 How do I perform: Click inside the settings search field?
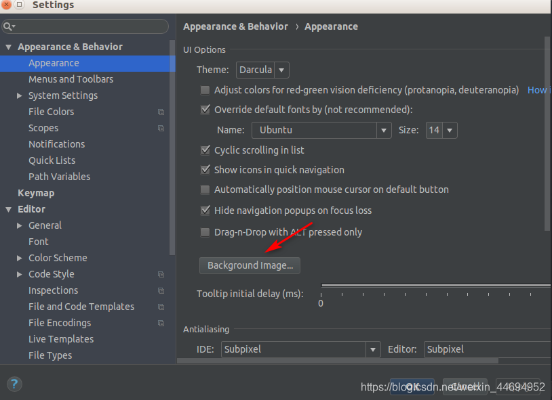tap(85, 26)
